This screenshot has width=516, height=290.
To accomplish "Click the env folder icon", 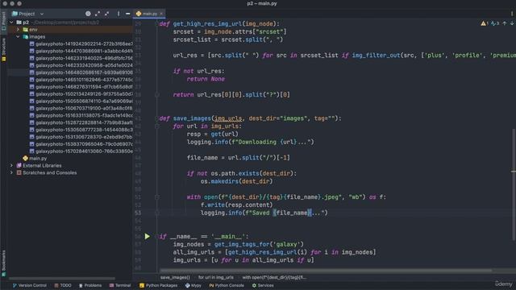I will pyautogui.click(x=25, y=30).
